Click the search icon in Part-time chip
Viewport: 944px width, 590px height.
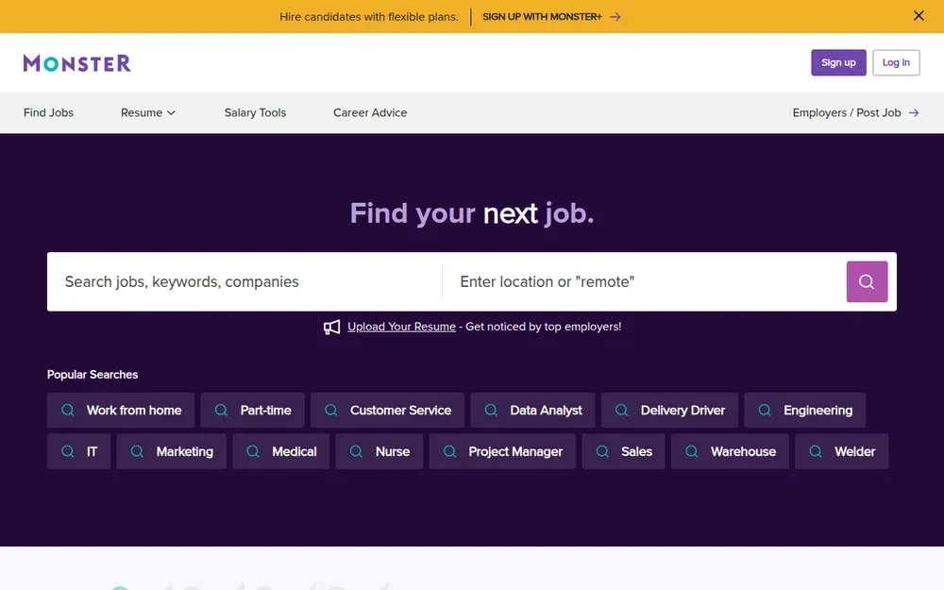[221, 410]
